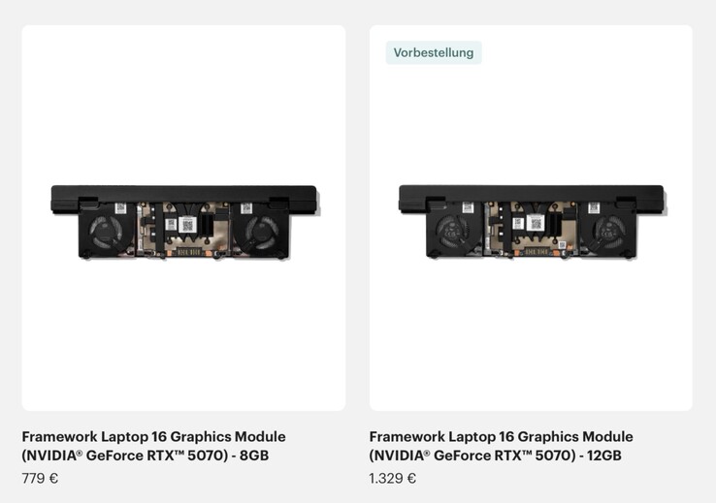Click the 779 € price
This screenshot has height=503, width=716.
[40, 479]
